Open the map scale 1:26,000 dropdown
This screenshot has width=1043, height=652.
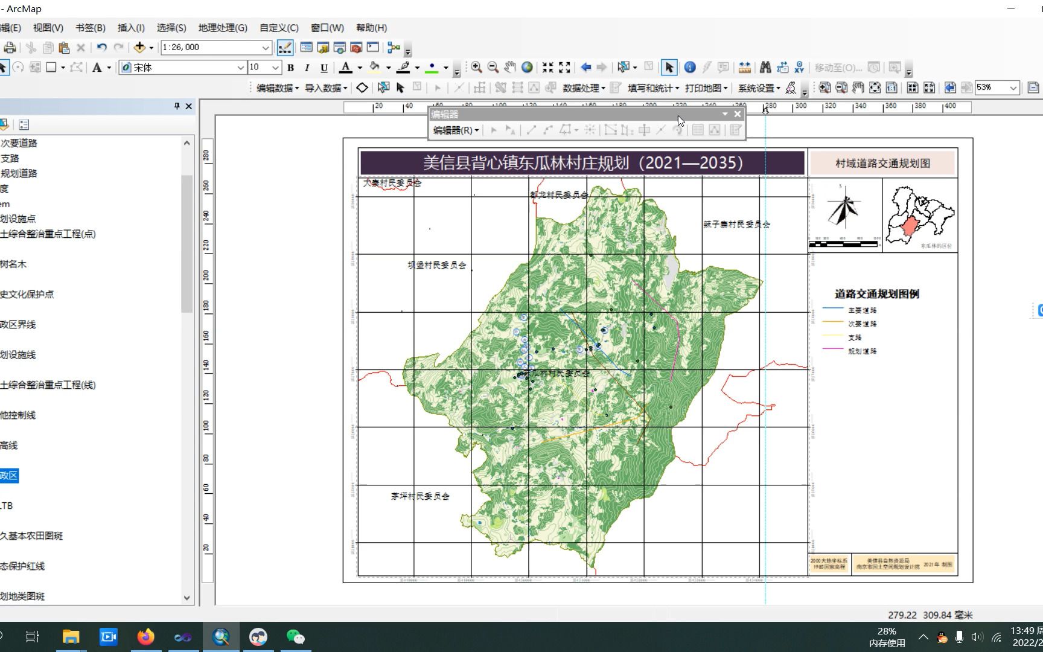pos(266,47)
